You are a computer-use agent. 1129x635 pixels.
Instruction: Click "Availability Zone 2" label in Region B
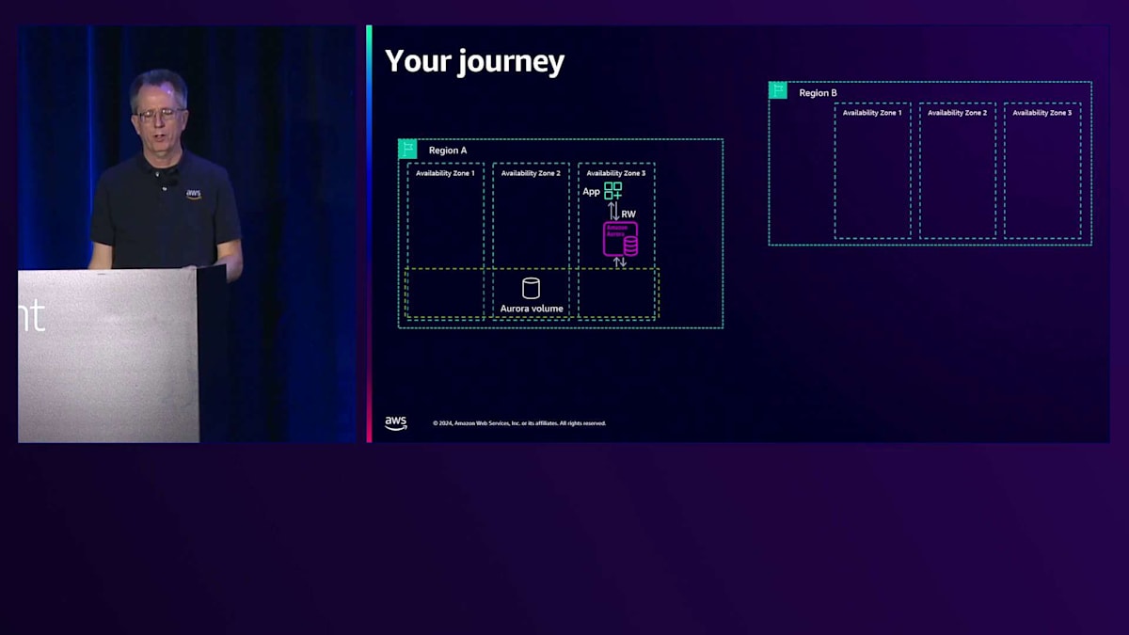[x=957, y=113]
